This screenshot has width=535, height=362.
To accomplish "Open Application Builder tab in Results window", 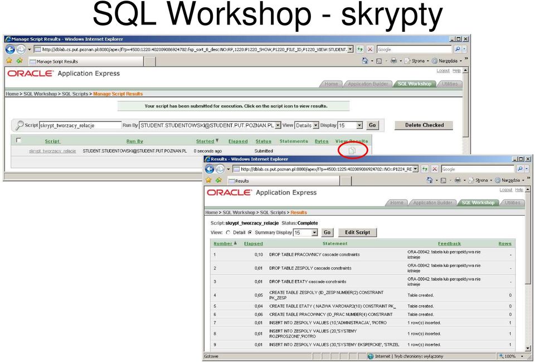I will 432,203.
